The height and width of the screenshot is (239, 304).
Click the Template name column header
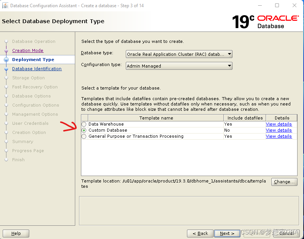click(156, 118)
